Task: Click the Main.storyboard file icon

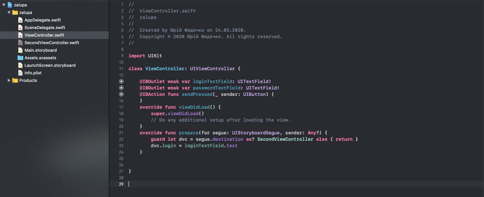Action: (20, 50)
